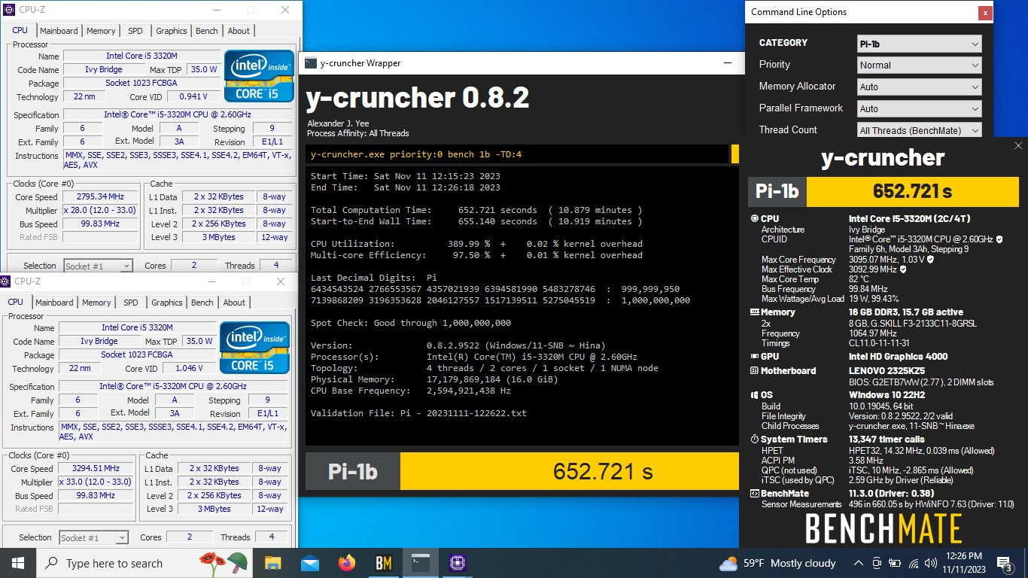This screenshot has height=578, width=1028.
Task: Open the Parallel Framework dropdown
Action: coord(919,109)
